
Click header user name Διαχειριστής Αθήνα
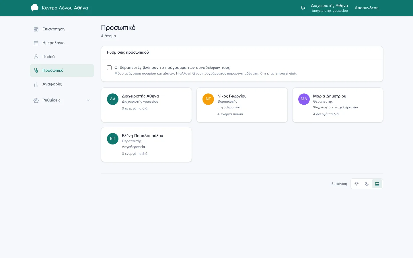(x=329, y=5)
